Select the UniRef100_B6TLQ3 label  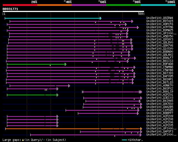click(x=160, y=83)
